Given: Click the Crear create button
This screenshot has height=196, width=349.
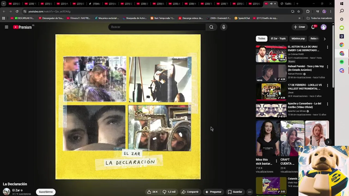Looking at the screenshot, I should click(299, 27).
